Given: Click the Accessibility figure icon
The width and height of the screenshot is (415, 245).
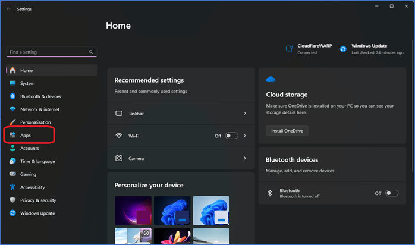Looking at the screenshot, I should [x=12, y=187].
